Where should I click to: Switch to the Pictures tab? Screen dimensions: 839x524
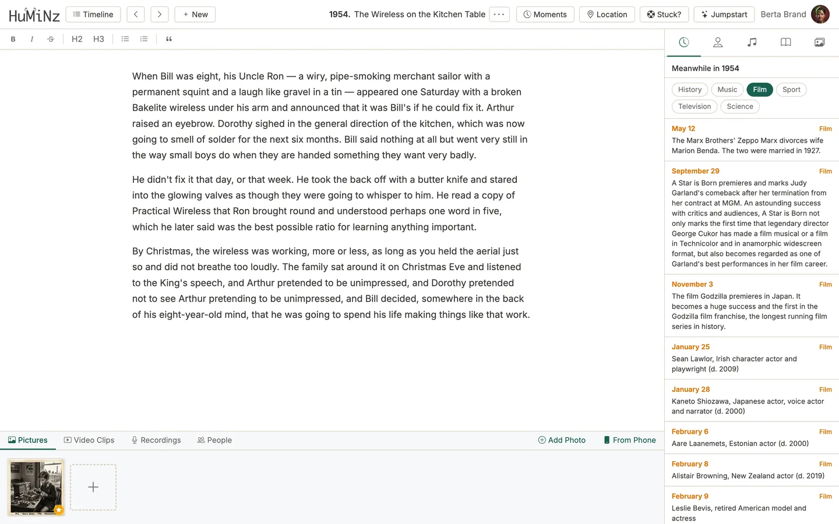pos(28,440)
